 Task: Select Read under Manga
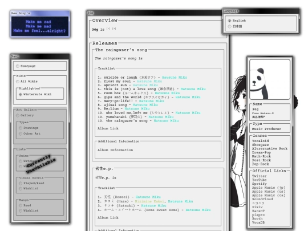pyautogui.click(x=21, y=205)
